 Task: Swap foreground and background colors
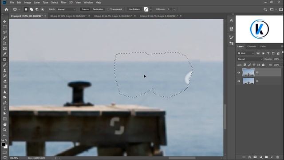(x=6, y=140)
